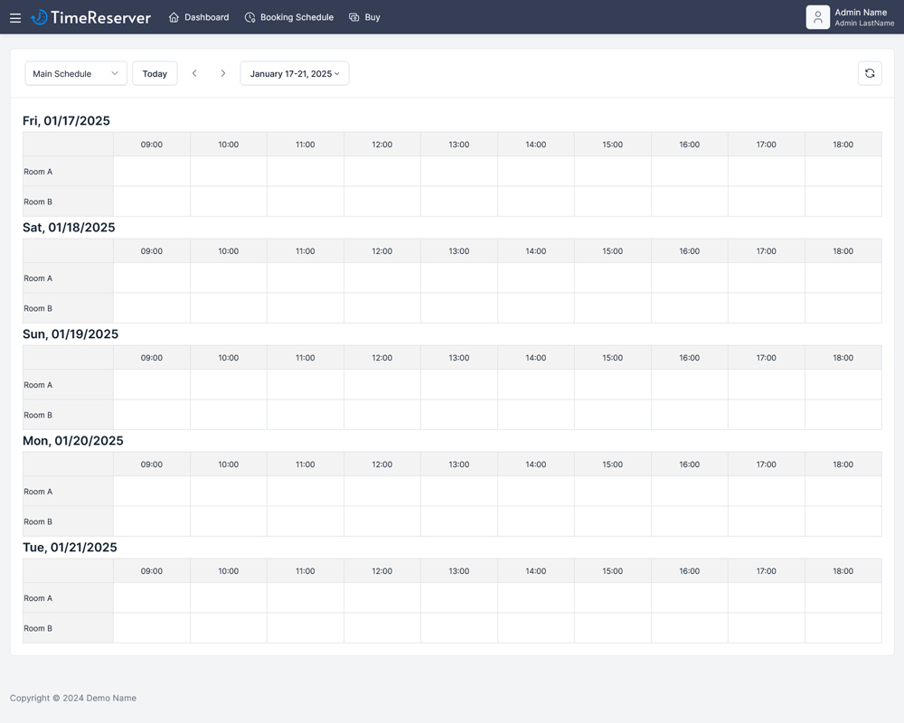Viewport: 904px width, 723px height.
Task: Go to previous date range arrow
Action: pos(194,73)
